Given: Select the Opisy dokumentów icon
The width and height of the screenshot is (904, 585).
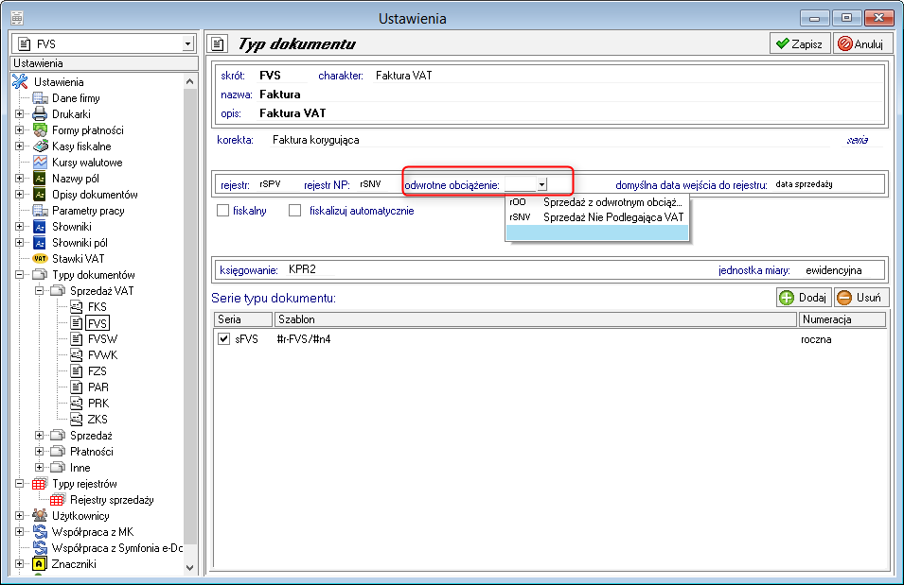Looking at the screenshot, I should tap(40, 195).
